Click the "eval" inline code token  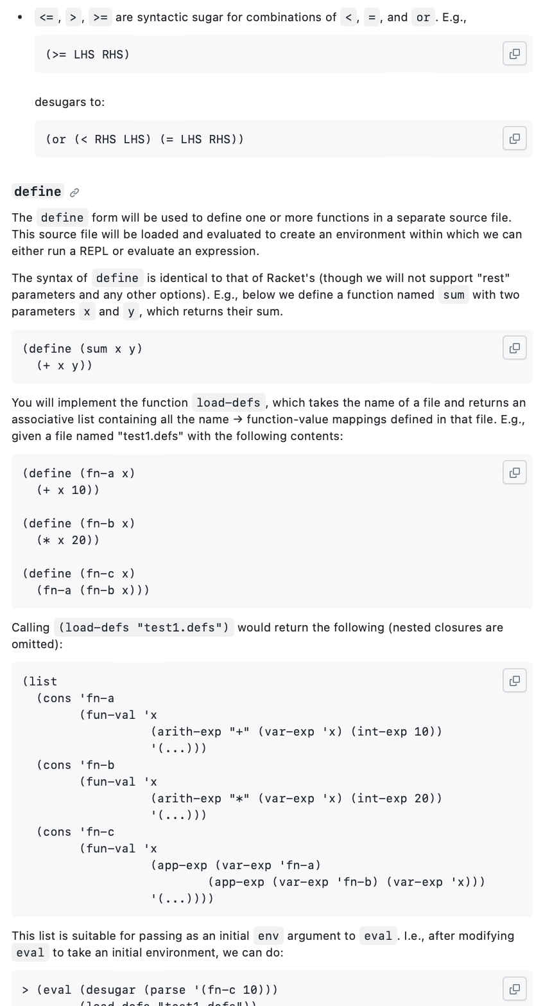click(378, 936)
